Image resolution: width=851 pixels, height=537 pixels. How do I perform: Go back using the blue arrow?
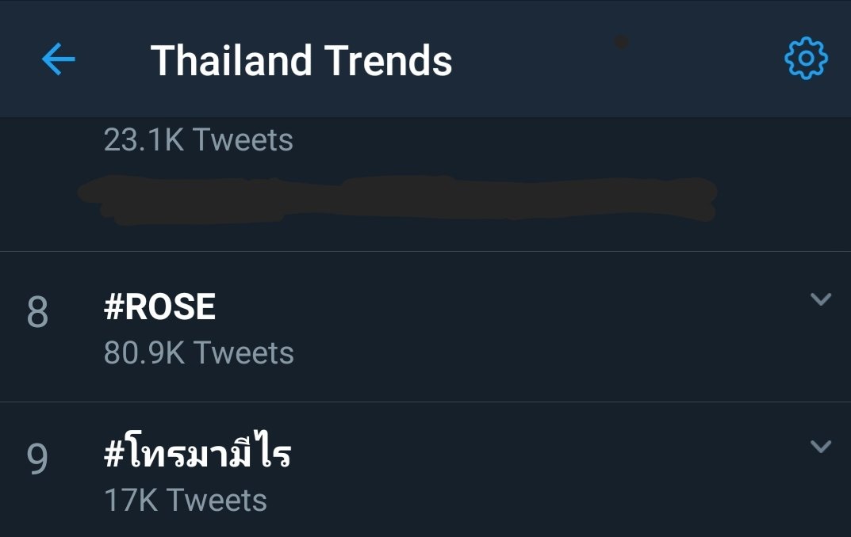point(59,59)
